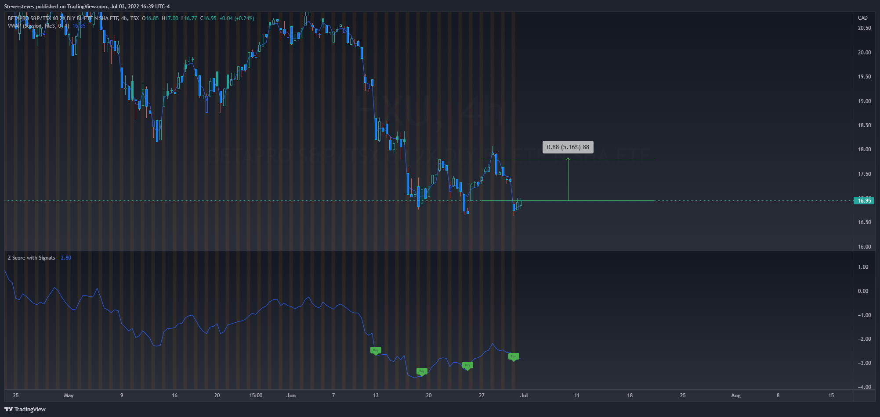Click the measurement arrow below the 0.88 label

(x=568, y=179)
